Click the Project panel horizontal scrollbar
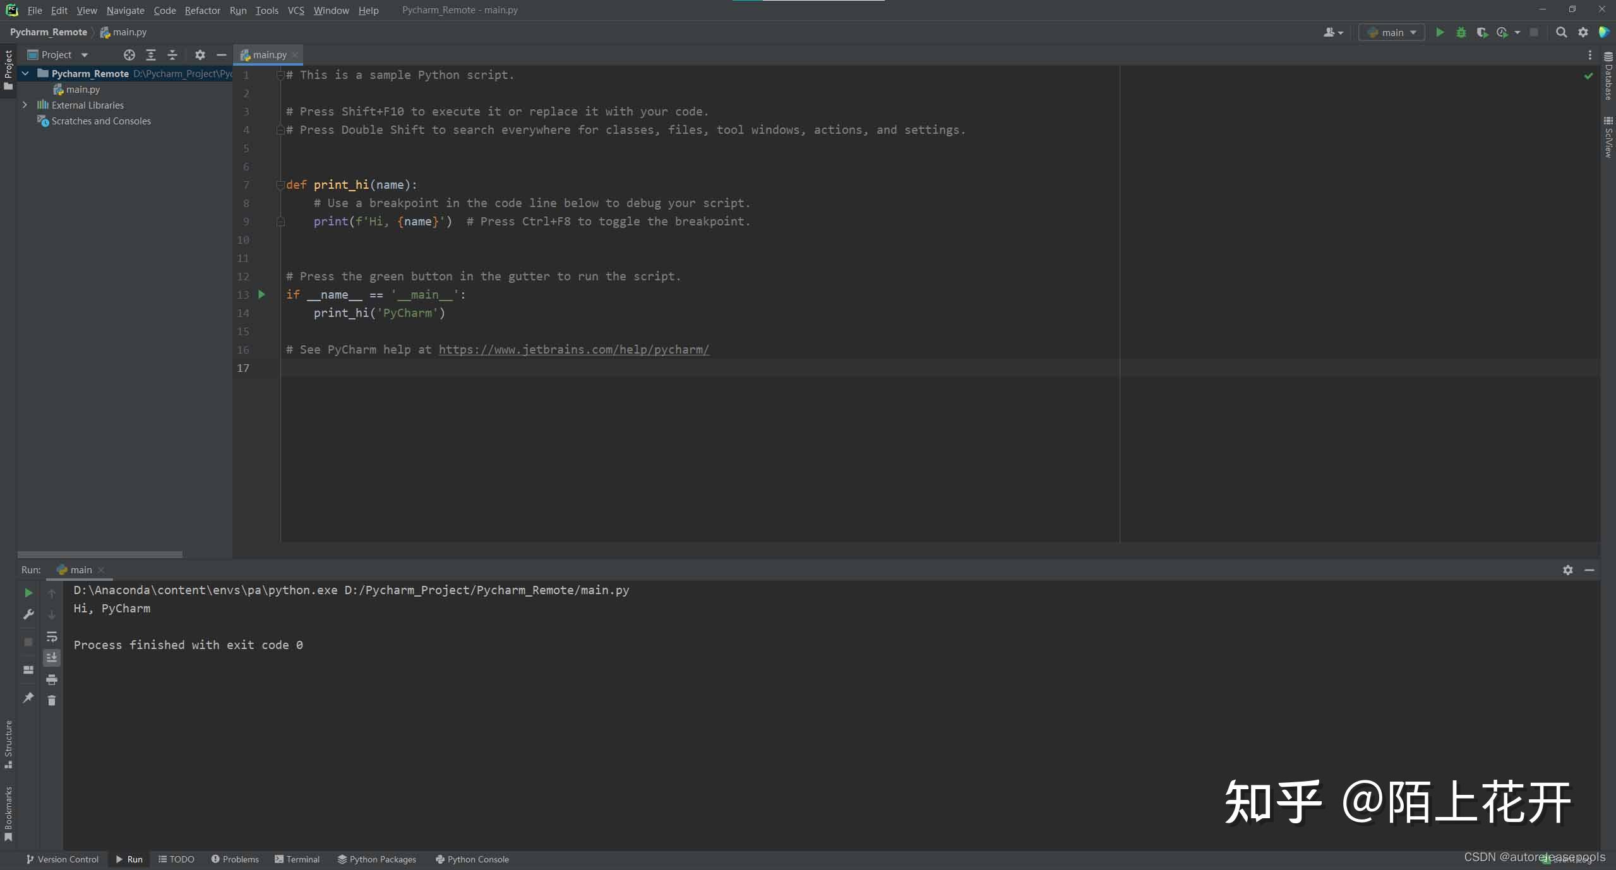1616x870 pixels. pos(100,554)
